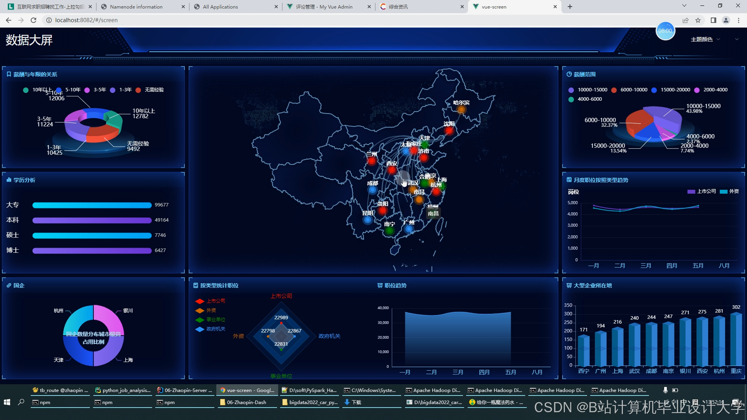Click the chevron at far right of header
This screenshot has width=747, height=420.
(x=736, y=39)
